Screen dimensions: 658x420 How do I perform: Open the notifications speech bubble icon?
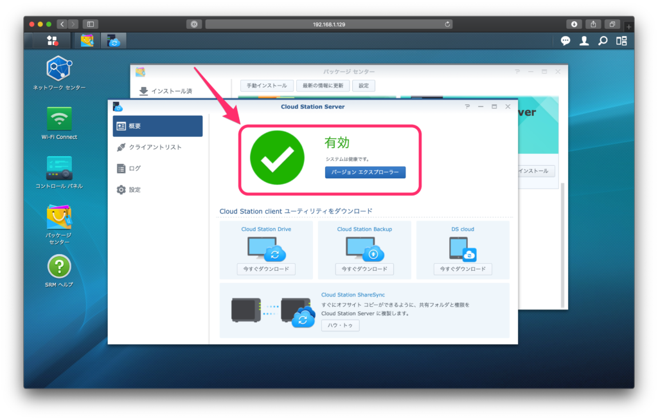pos(565,41)
